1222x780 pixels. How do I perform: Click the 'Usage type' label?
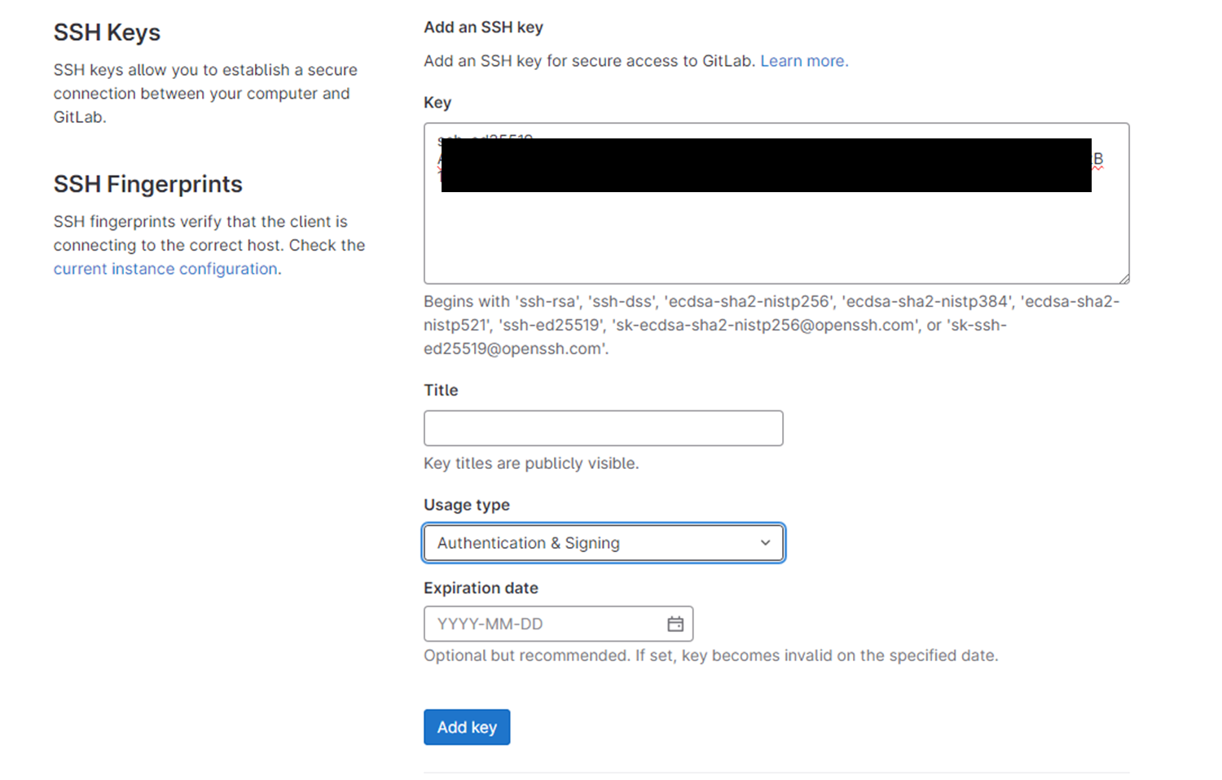[467, 505]
